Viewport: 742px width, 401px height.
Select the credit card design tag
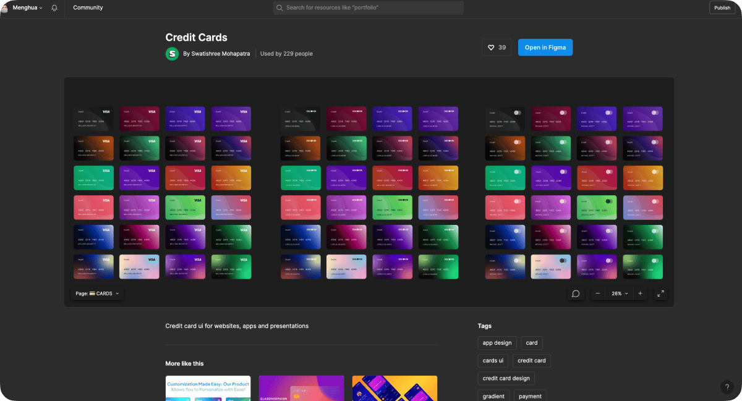[506, 379]
